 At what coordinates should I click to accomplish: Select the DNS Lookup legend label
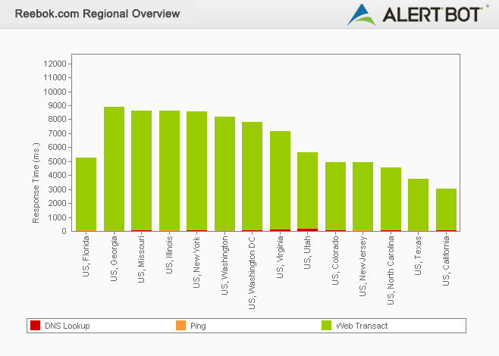click(x=67, y=326)
